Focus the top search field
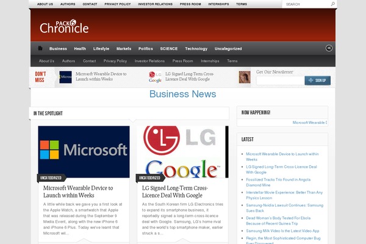This screenshot has width=366, height=244. (x=307, y=4)
